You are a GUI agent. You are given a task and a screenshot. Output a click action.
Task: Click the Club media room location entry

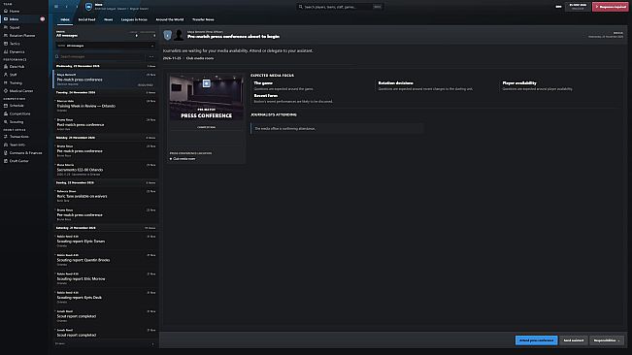click(183, 159)
